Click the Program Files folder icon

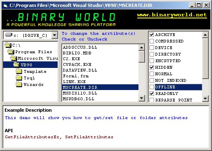pos(11,52)
